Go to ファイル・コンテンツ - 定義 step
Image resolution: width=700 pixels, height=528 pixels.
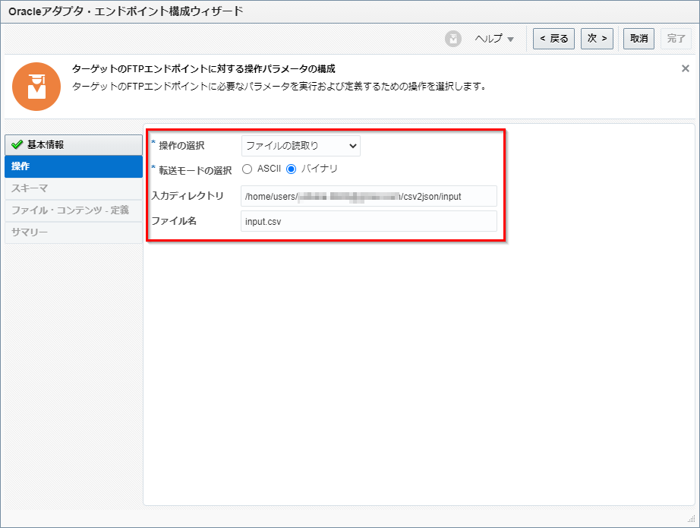pos(73,210)
